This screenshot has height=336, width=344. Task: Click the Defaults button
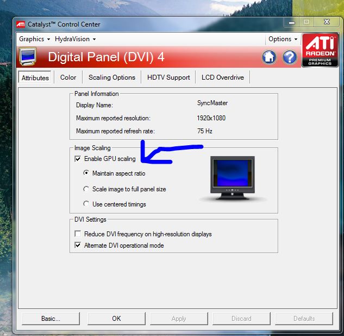(x=304, y=319)
